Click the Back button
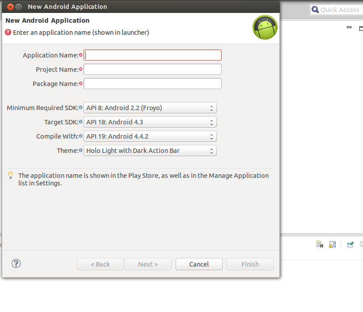363x312 pixels. point(100,264)
